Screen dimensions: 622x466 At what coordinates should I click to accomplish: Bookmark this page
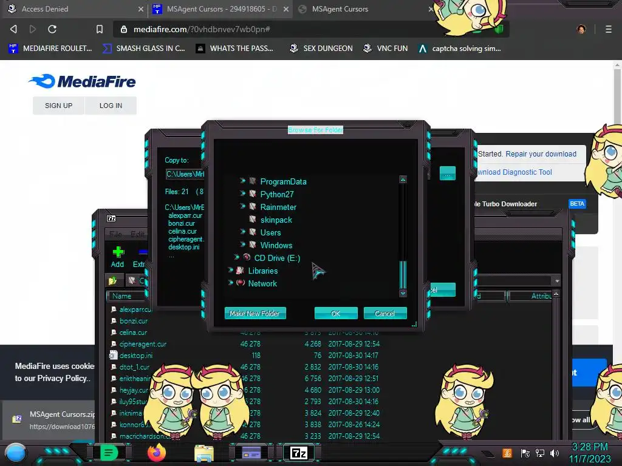99,29
